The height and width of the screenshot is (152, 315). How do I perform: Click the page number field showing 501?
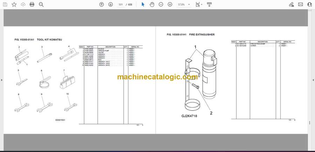[121, 5]
